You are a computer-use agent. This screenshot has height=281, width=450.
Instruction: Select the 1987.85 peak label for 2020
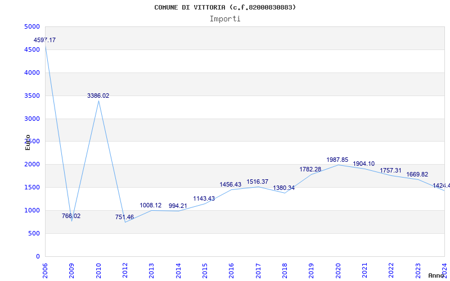tap(337, 160)
